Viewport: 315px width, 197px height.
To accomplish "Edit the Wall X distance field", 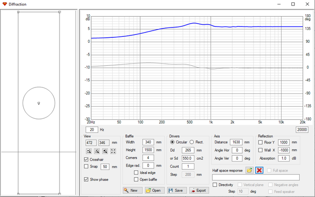I will 284,150.
